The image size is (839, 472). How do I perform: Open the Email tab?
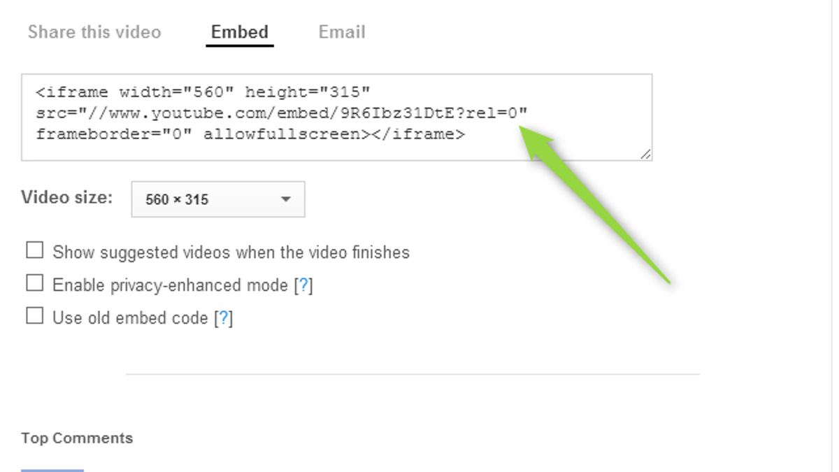pyautogui.click(x=342, y=32)
